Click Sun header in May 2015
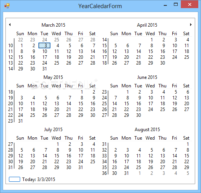Screen dimensions: 201x193 (20, 86)
